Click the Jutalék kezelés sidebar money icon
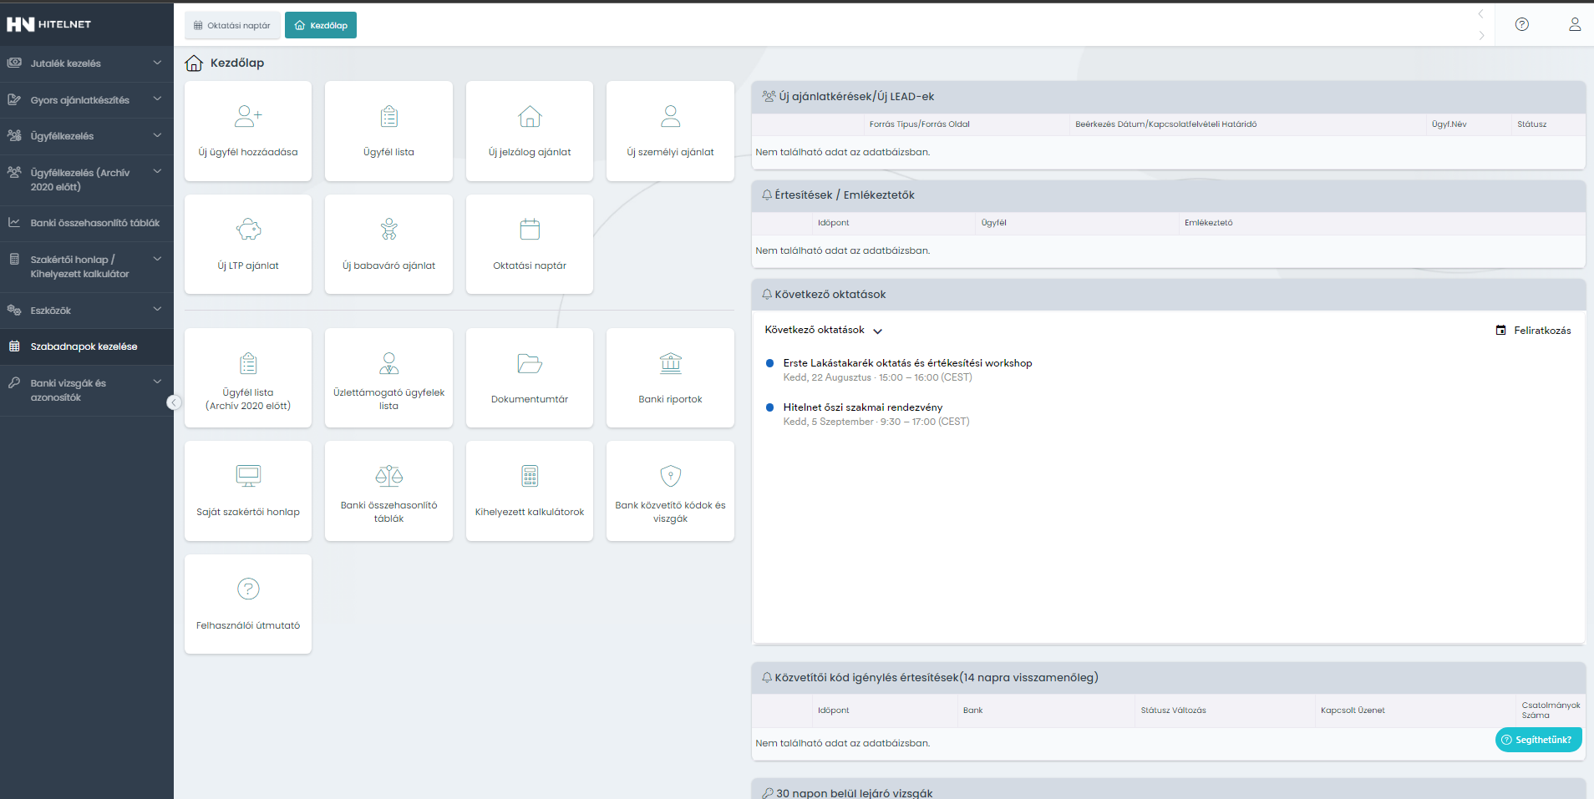Viewport: 1594px width, 799px height. [x=14, y=63]
